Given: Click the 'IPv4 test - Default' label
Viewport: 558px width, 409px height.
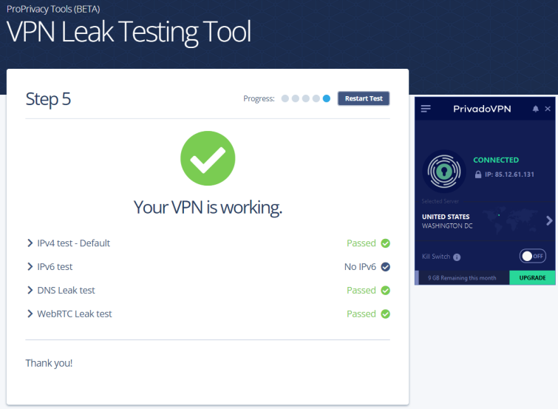Looking at the screenshot, I should click(x=74, y=243).
